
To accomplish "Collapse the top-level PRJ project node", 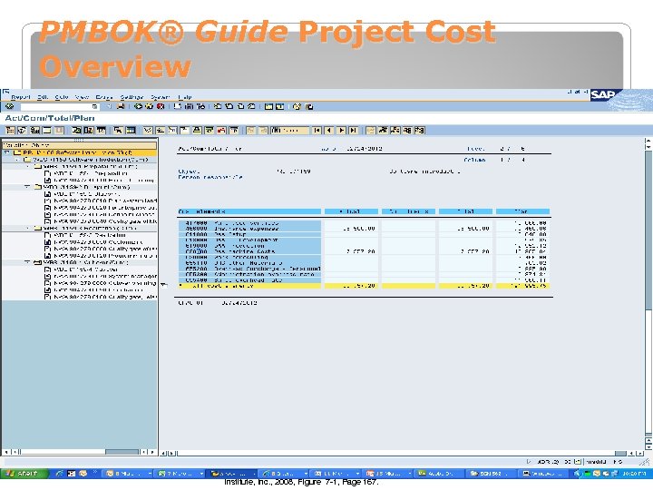I will point(7,153).
